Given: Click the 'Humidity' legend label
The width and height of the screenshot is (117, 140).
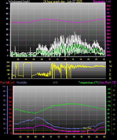Looking at the screenshot, I should 22,82.
